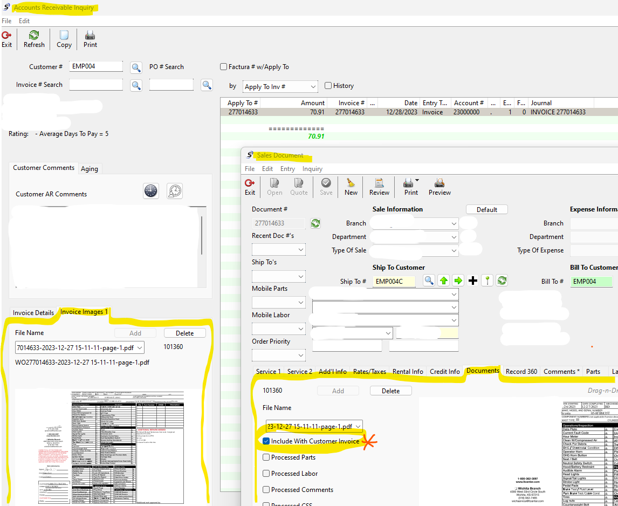This screenshot has height=506, width=618.
Task: Click the Customer # input field
Action: 96,67
